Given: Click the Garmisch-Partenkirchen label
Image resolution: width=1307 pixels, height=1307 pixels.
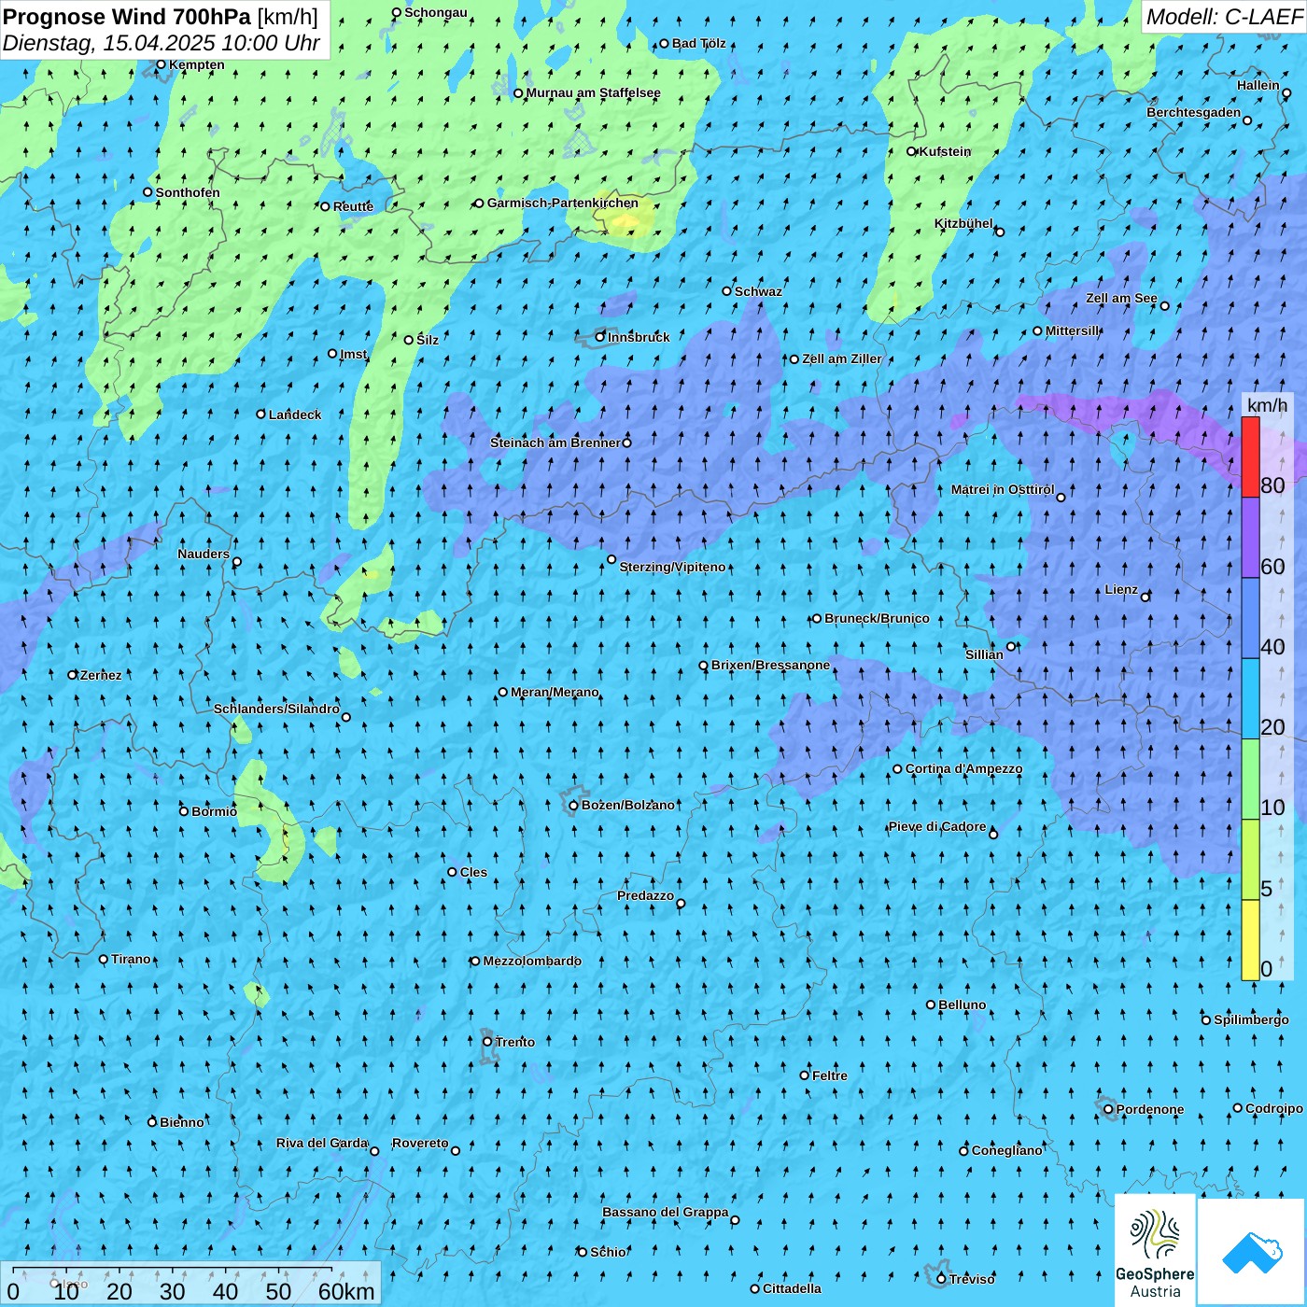Looking at the screenshot, I should click(x=563, y=203).
